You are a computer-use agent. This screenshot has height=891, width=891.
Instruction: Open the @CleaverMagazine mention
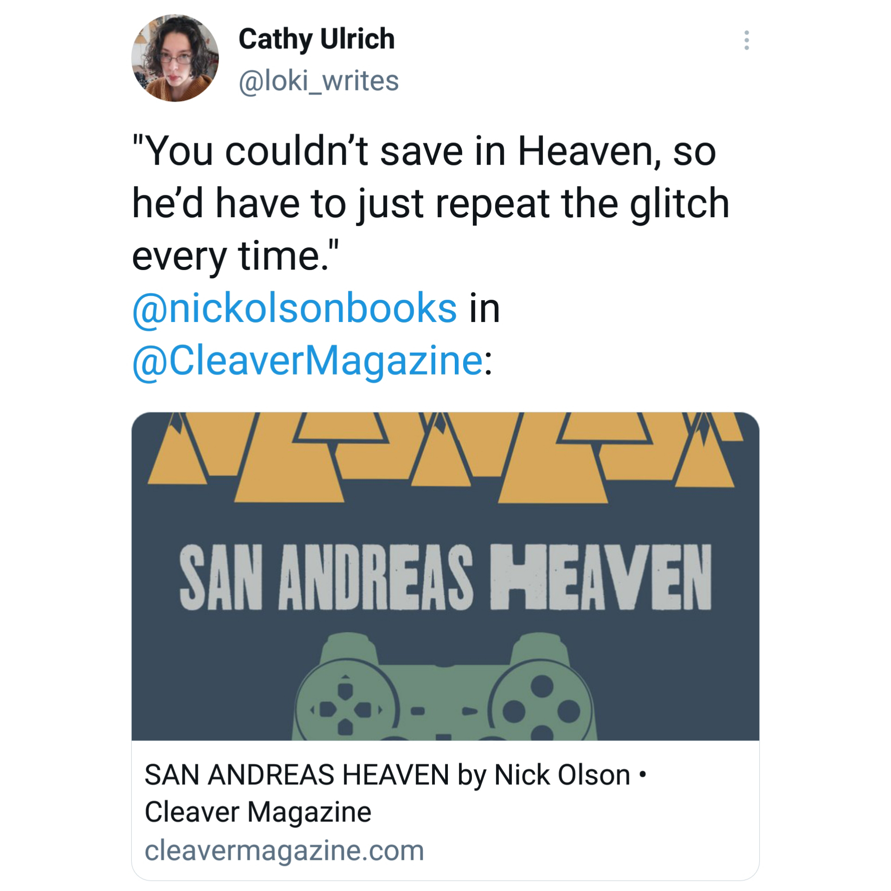[308, 361]
